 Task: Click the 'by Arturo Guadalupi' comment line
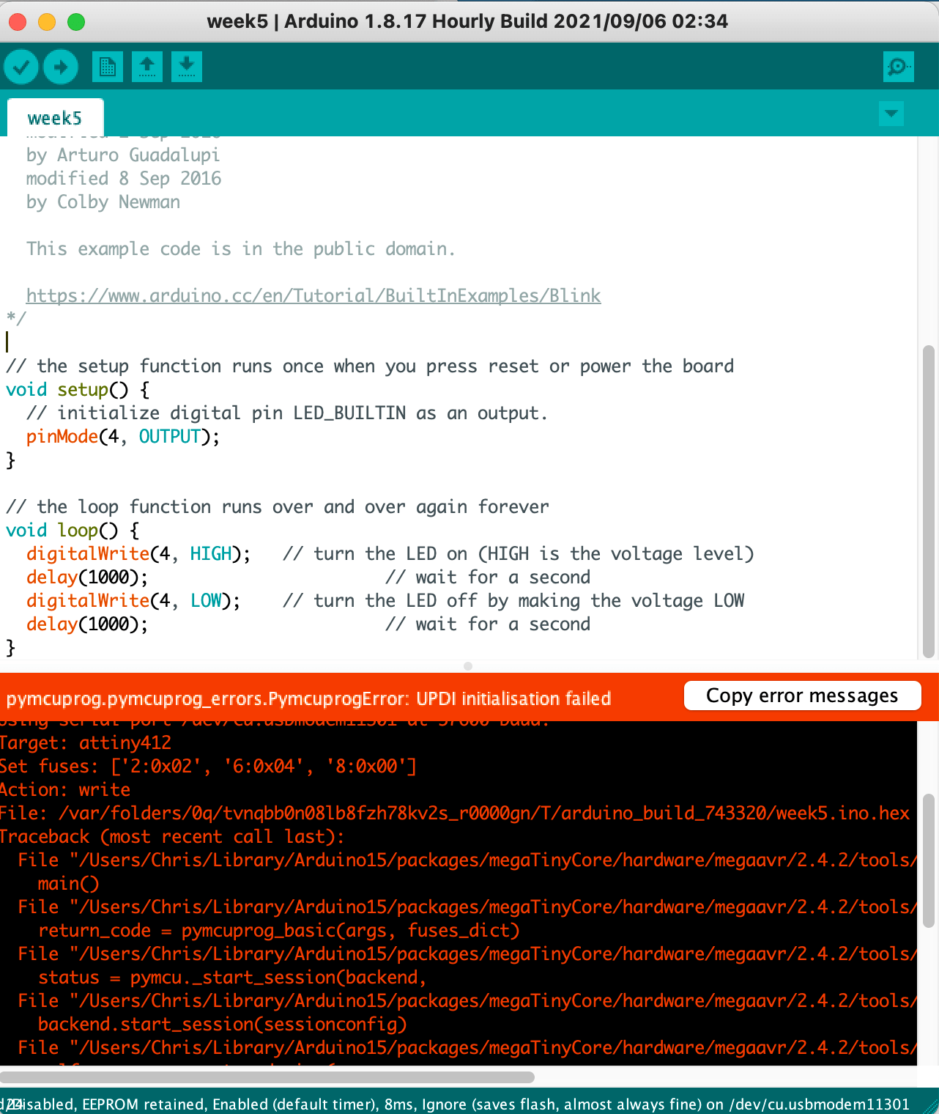tap(123, 155)
